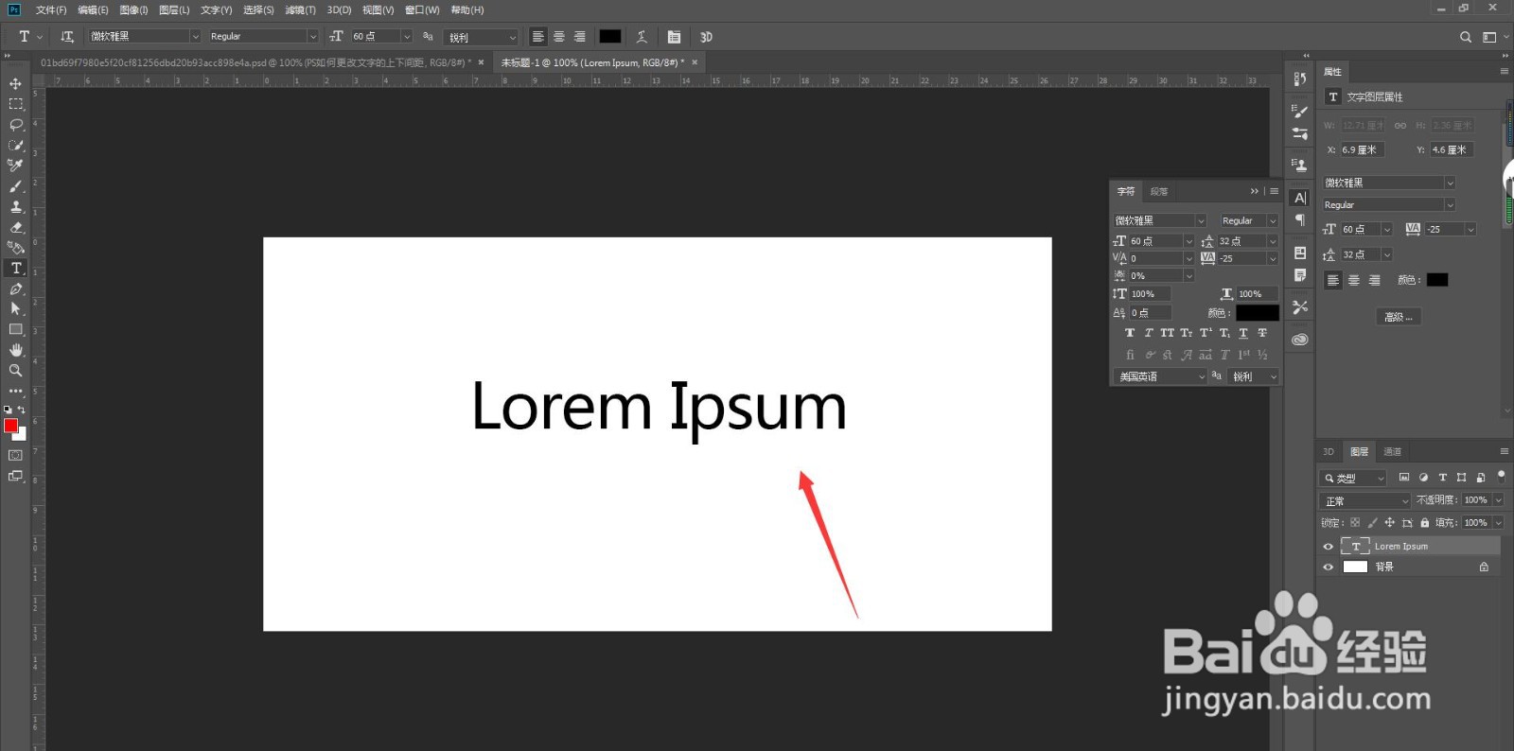
Task: Open the History panel icon in dock
Action: (x=1300, y=79)
